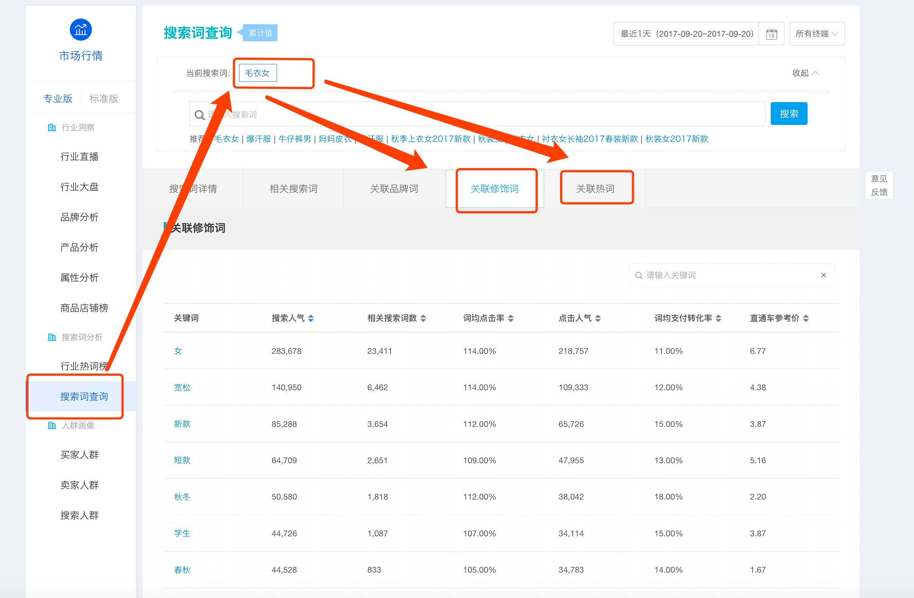Click the 市场行情 title text

click(x=81, y=56)
